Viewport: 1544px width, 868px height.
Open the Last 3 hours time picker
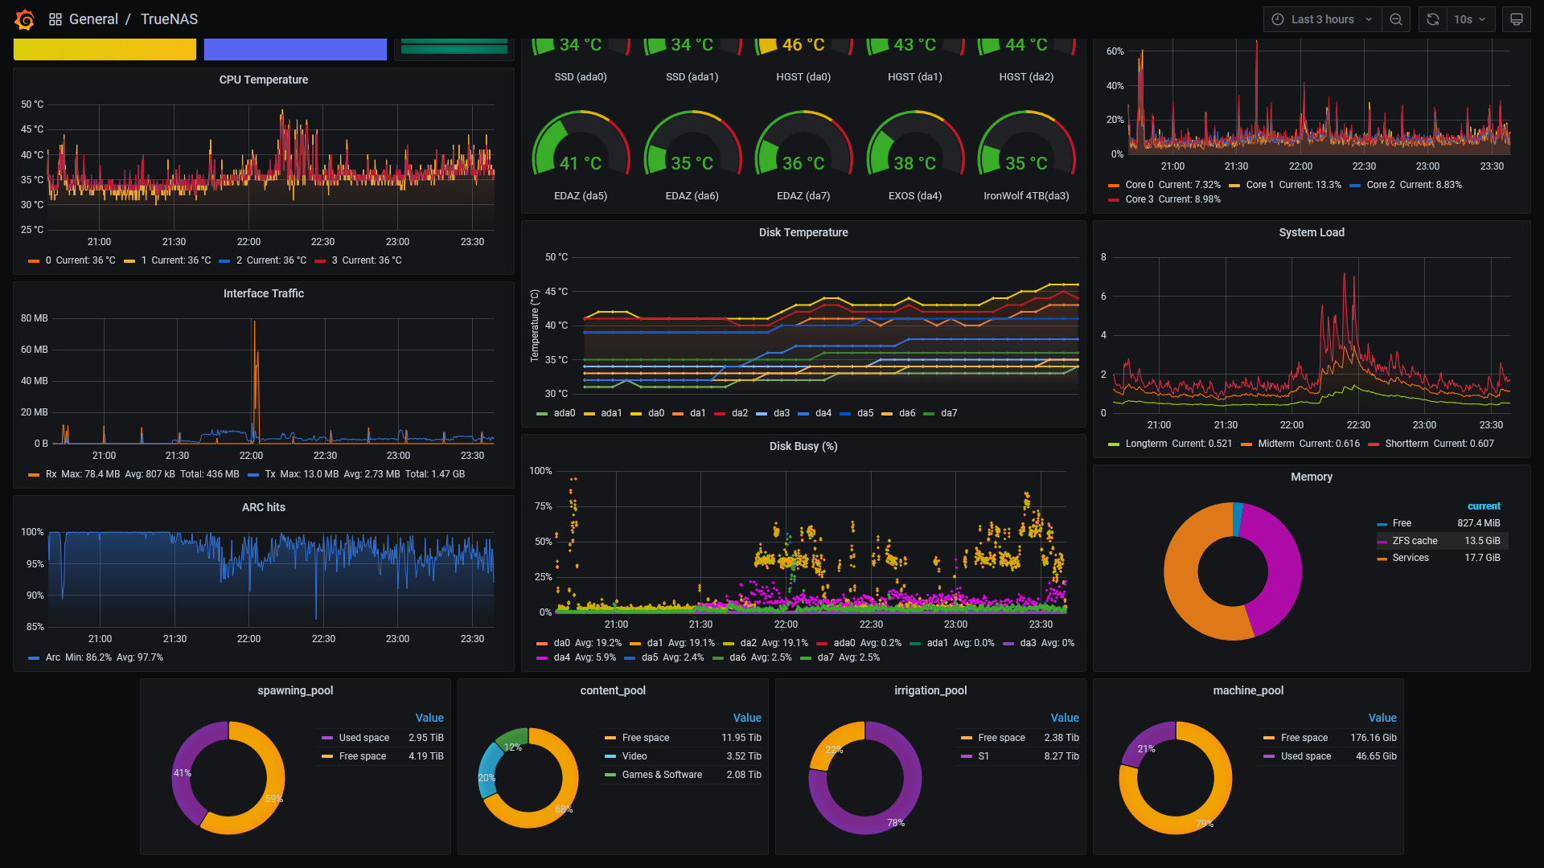point(1323,19)
